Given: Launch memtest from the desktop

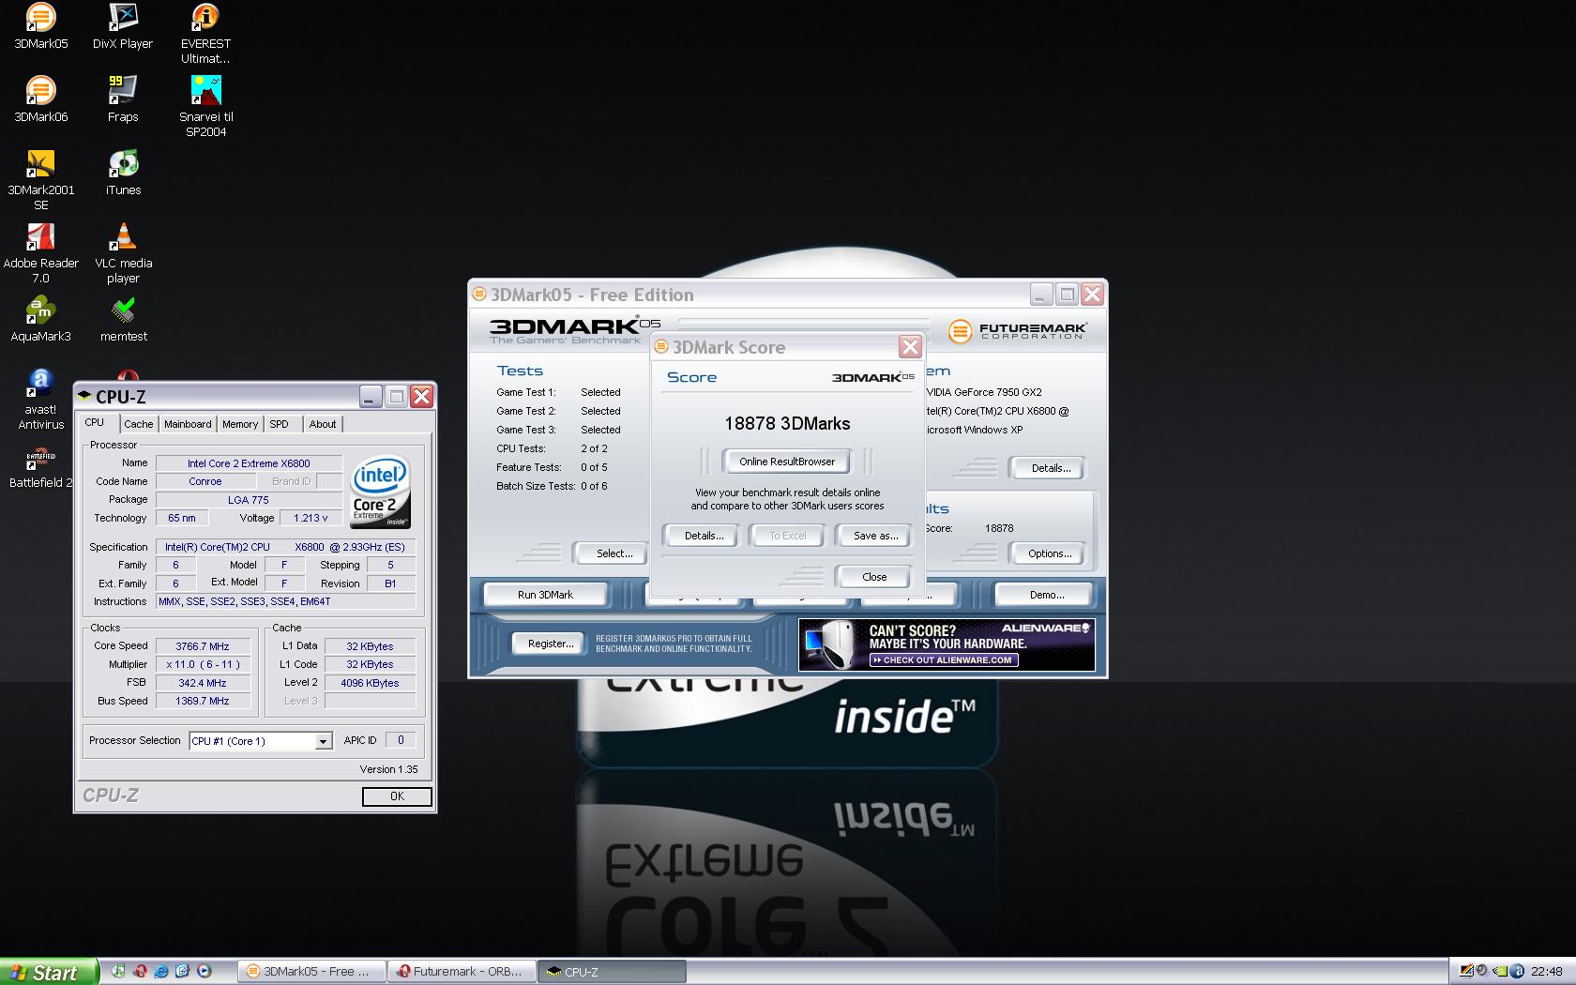Looking at the screenshot, I should point(123,319).
